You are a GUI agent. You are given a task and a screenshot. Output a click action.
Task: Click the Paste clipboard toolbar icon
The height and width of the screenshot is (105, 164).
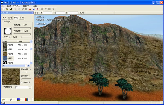coord(23,9)
